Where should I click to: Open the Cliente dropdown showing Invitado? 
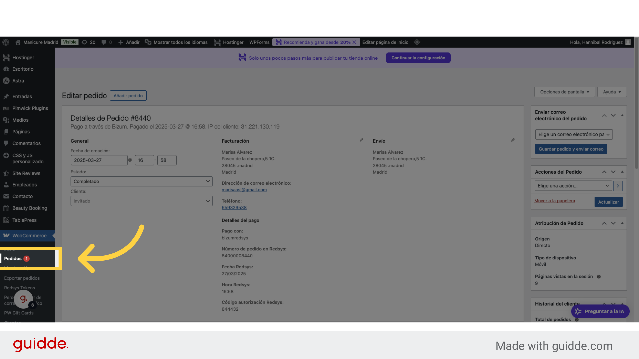click(141, 201)
